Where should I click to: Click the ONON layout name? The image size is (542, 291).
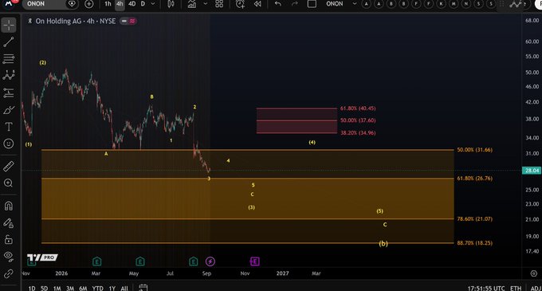(335, 4)
